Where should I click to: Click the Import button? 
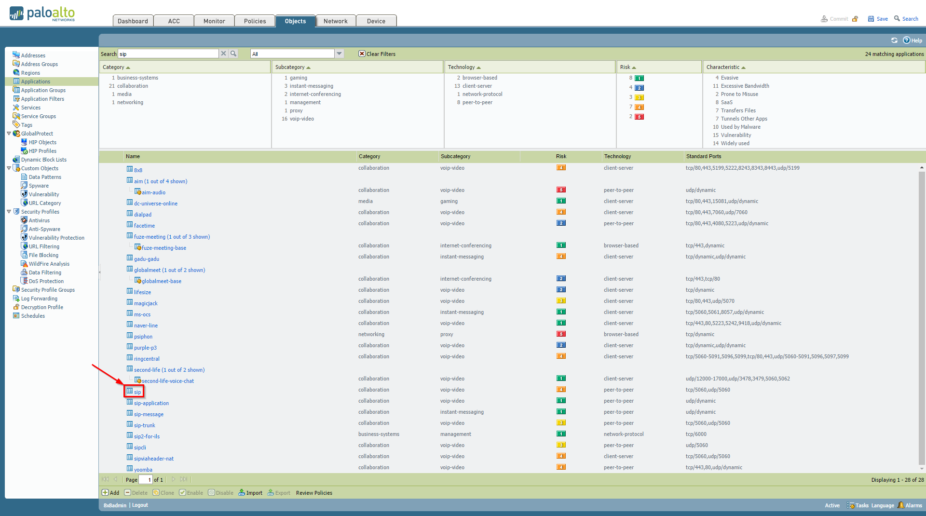[250, 493]
